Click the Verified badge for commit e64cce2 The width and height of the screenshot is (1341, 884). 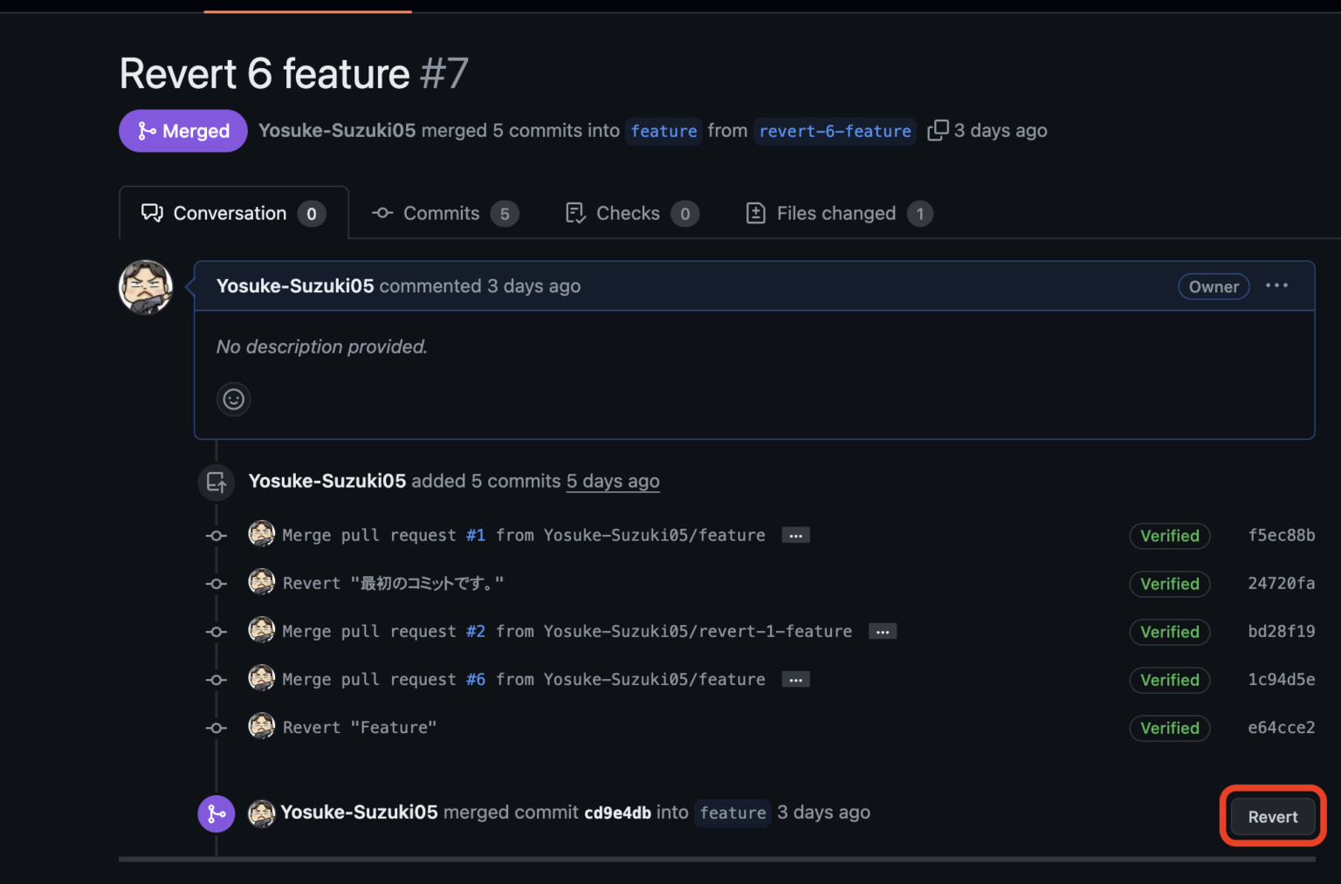(x=1169, y=728)
